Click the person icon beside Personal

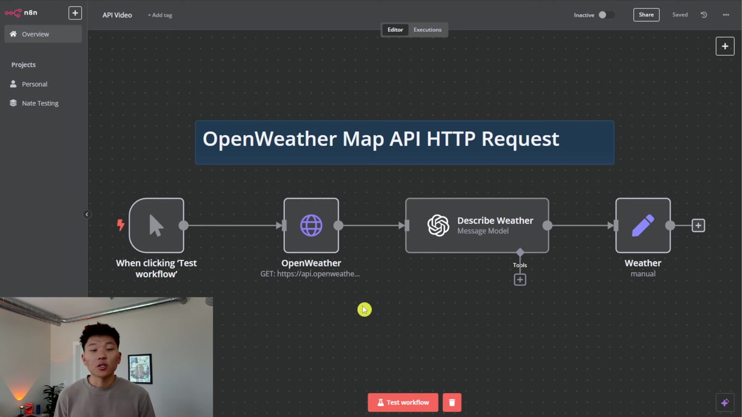pyautogui.click(x=13, y=84)
